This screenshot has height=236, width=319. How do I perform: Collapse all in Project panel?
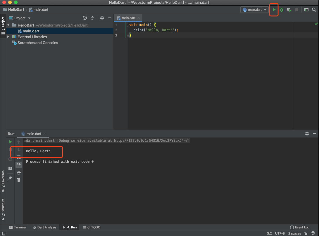(92, 18)
